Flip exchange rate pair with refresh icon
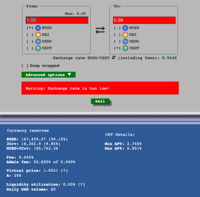 pyautogui.click(x=114, y=57)
